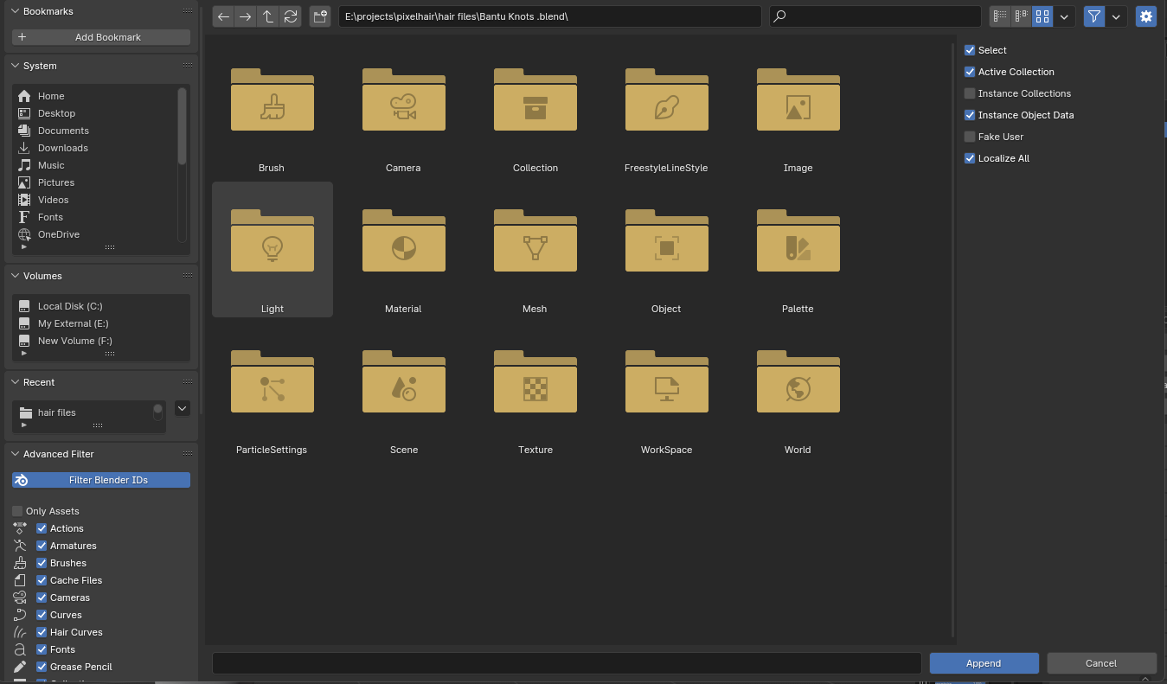
Task: Go forward to next folder
Action: click(x=246, y=16)
